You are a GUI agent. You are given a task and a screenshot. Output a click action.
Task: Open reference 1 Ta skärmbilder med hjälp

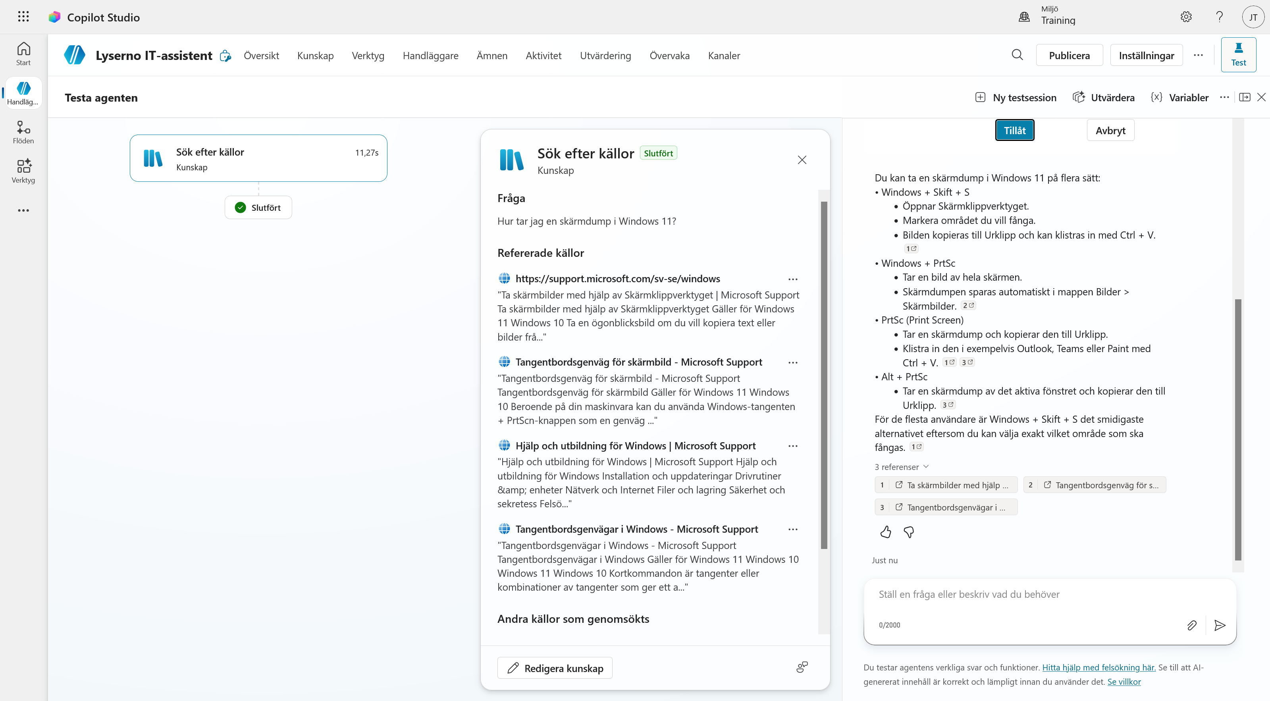(946, 485)
